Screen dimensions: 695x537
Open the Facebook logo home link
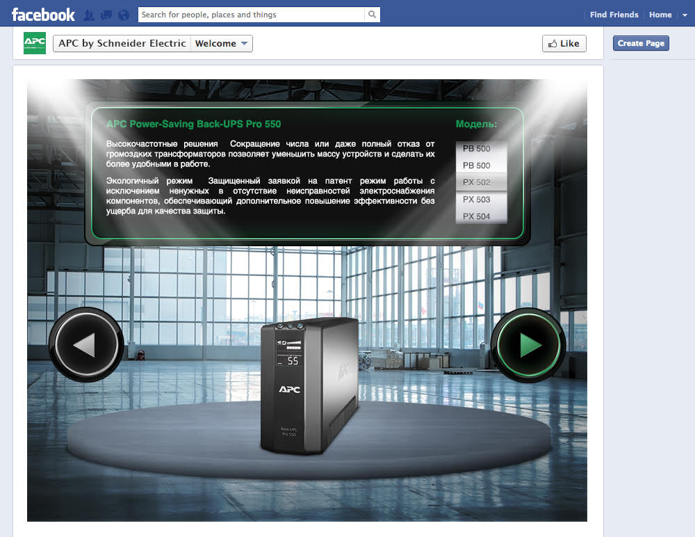point(43,15)
